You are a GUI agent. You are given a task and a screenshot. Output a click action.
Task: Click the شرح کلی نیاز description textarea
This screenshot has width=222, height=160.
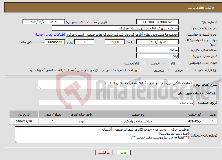coord(116,85)
